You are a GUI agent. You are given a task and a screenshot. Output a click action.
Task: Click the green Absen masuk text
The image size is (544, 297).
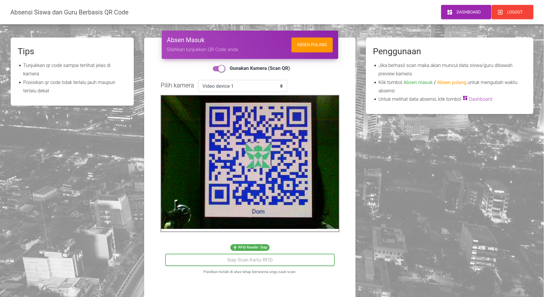(x=418, y=82)
